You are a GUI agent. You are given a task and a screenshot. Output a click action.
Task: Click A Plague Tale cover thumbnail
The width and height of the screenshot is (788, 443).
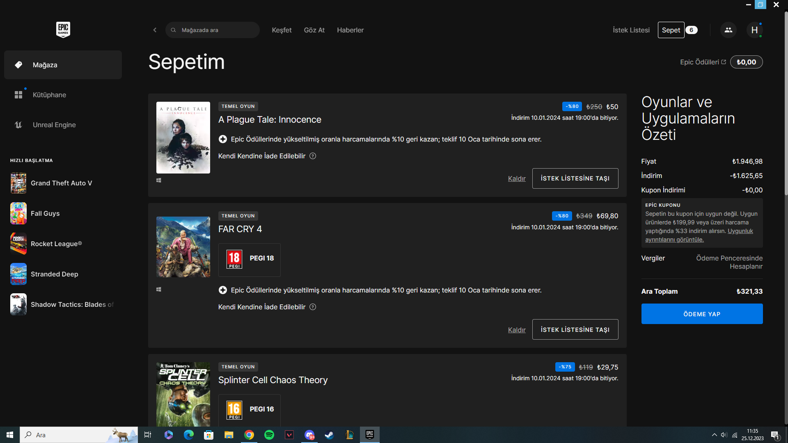(x=183, y=137)
